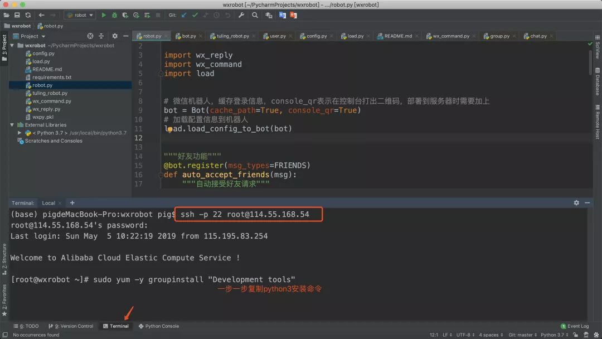Switch to the wx_command.py editor tab

[451, 36]
